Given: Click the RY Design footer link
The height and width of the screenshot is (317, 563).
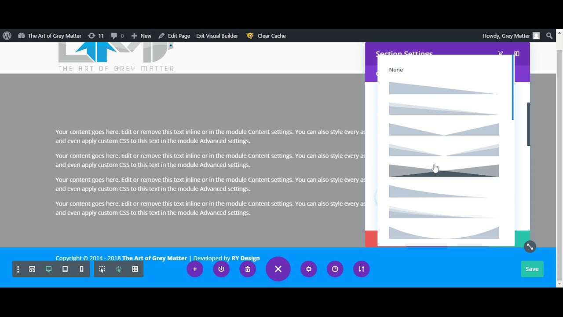Looking at the screenshot, I should (x=245, y=258).
